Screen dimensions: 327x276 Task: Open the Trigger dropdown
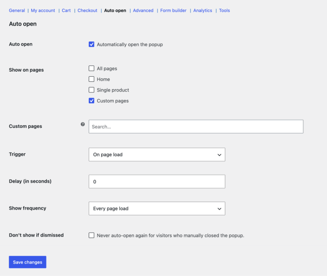(157, 155)
